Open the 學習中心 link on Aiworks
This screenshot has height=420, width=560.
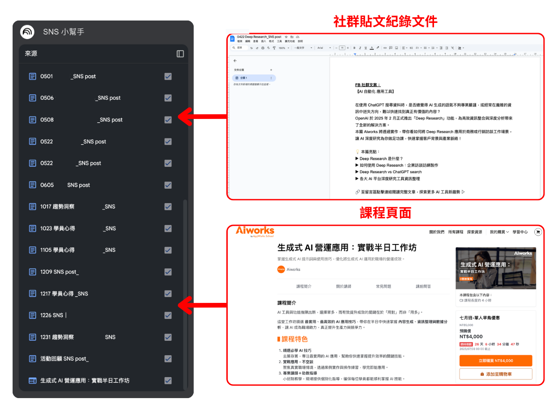pos(520,232)
